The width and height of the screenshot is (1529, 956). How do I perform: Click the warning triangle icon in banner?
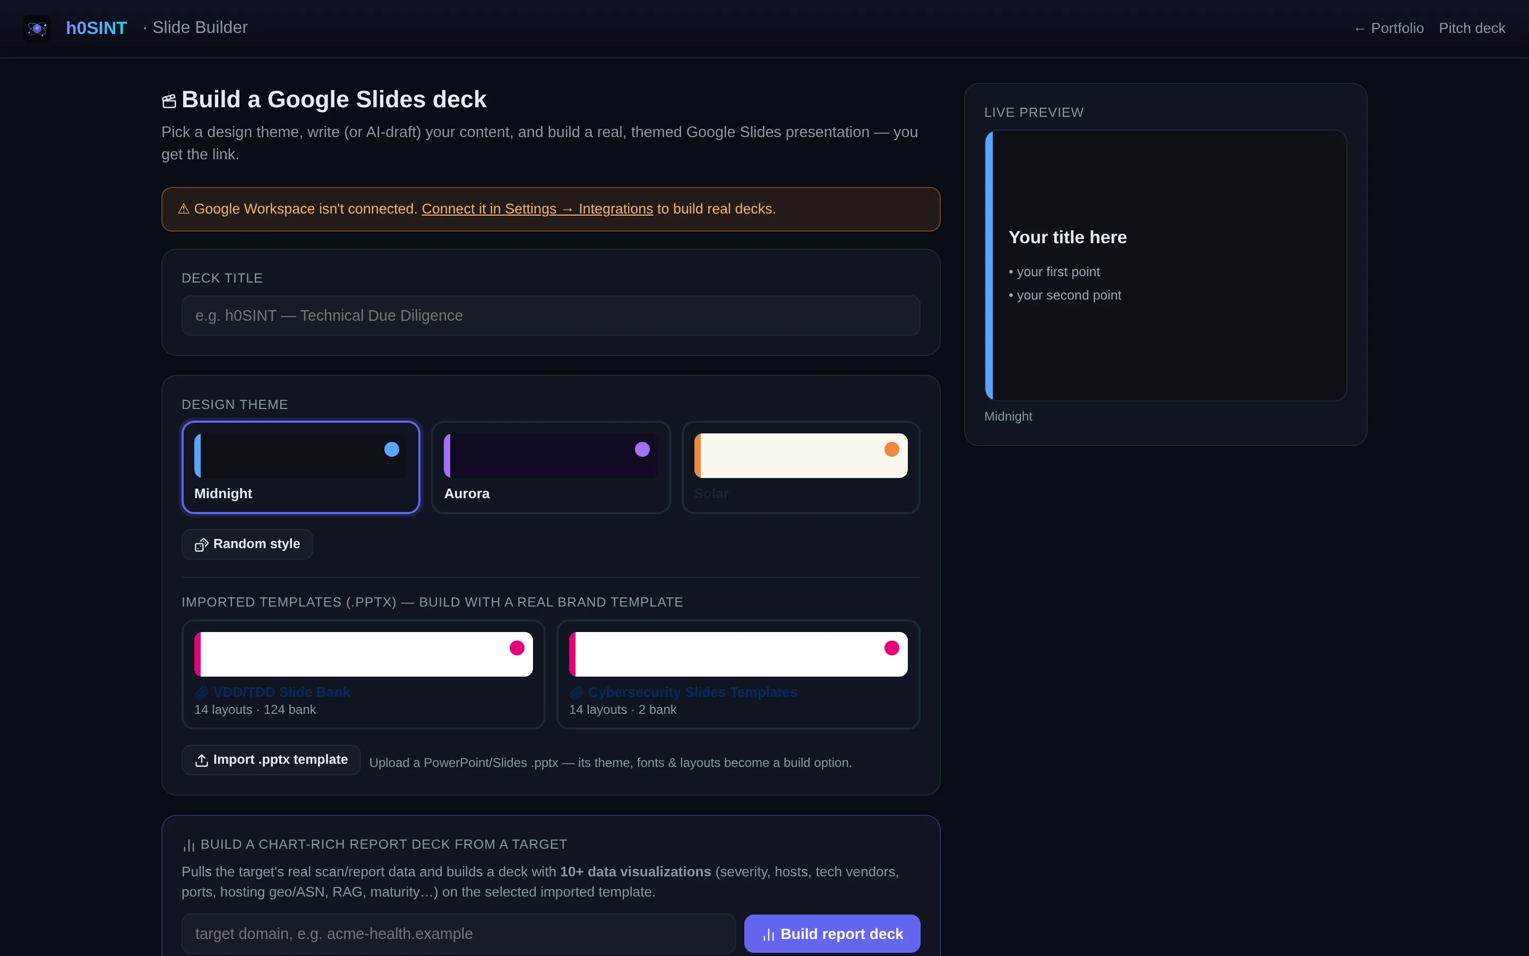(x=184, y=209)
